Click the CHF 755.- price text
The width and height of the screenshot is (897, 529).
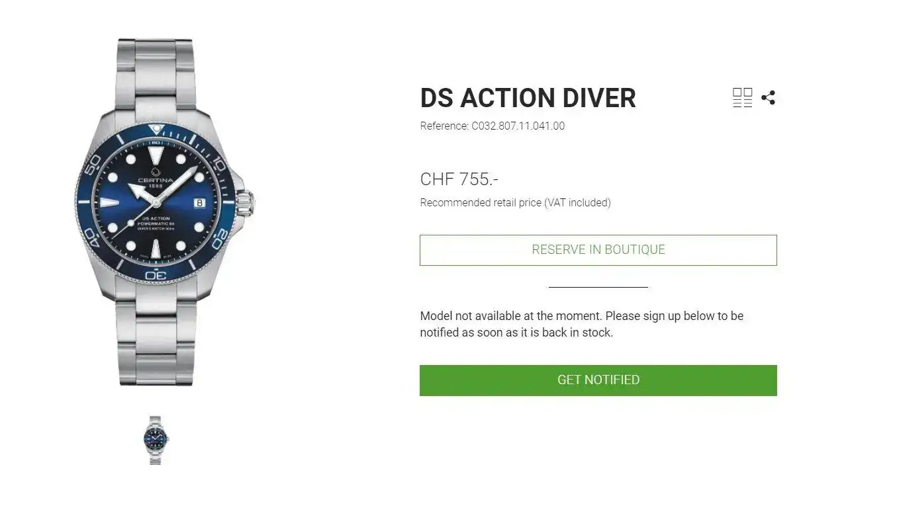coord(459,179)
